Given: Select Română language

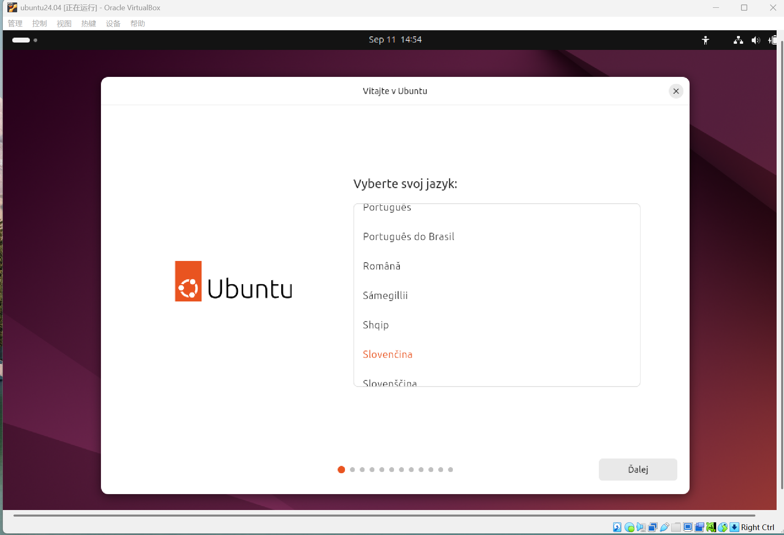Looking at the screenshot, I should pos(497,266).
